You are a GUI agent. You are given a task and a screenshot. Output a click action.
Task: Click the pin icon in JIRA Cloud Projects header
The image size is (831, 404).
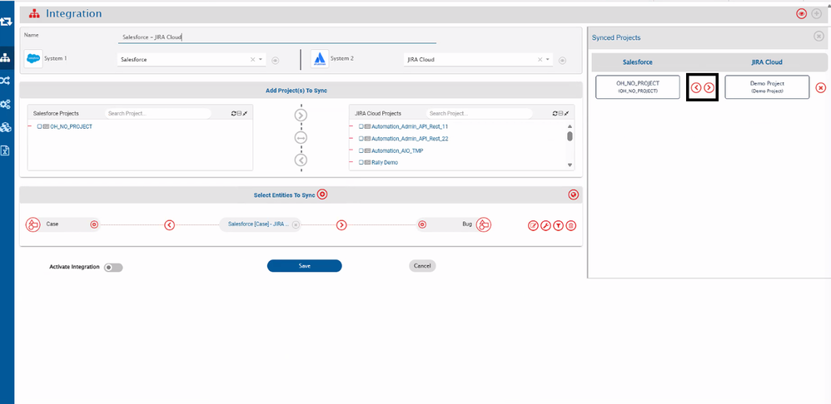[x=566, y=114]
